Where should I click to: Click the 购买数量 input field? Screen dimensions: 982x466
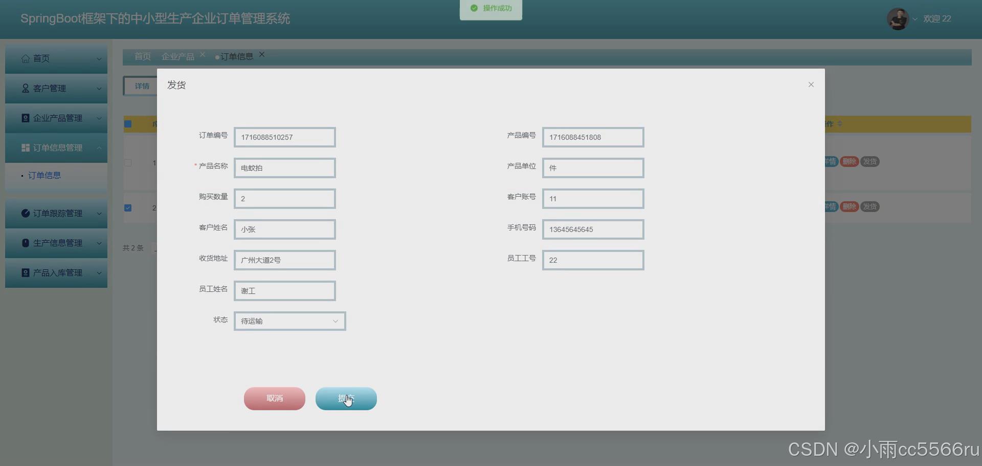point(285,199)
